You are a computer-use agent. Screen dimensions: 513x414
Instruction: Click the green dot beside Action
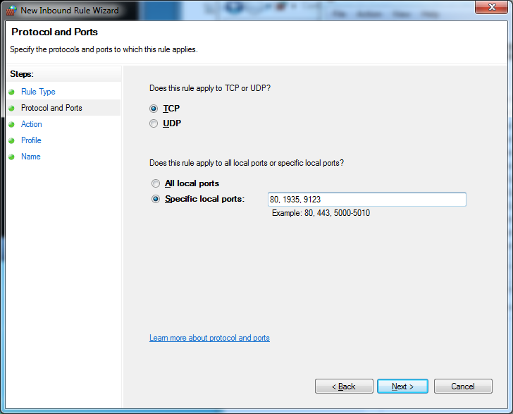click(x=11, y=124)
